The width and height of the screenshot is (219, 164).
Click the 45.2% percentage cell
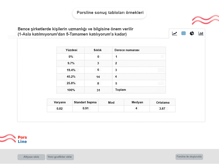pos(71,77)
